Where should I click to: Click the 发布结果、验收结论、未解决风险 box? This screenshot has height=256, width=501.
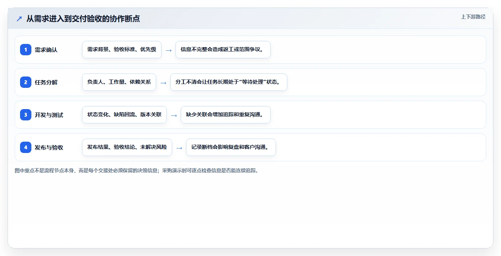coord(127,147)
